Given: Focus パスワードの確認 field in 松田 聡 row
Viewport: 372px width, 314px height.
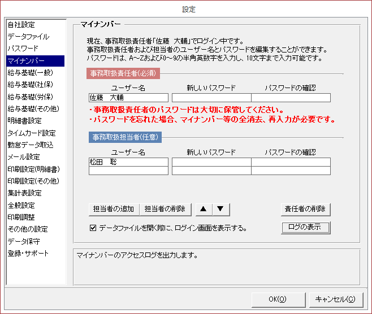Looking at the screenshot, I should click(291, 162).
